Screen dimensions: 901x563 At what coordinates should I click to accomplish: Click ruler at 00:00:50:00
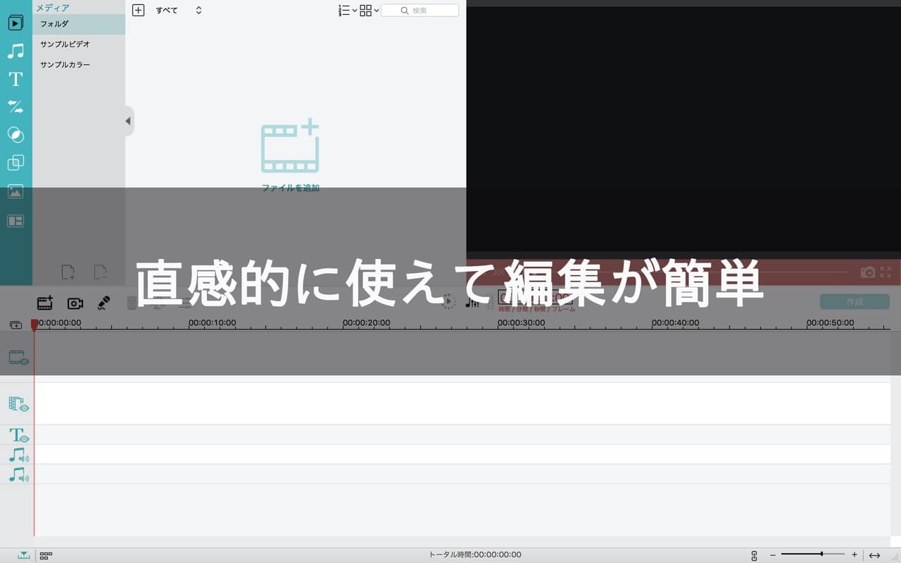pyautogui.click(x=830, y=323)
